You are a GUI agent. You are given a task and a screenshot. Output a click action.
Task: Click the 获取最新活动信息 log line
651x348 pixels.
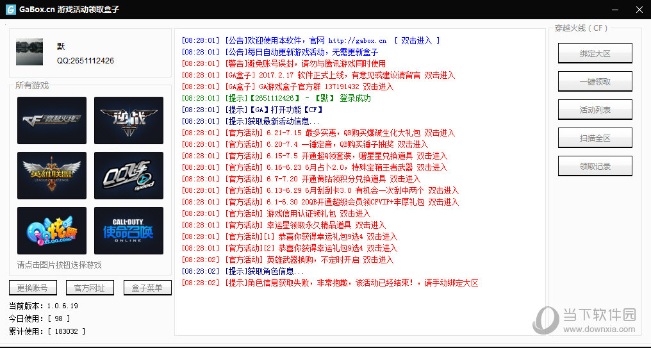pos(251,121)
